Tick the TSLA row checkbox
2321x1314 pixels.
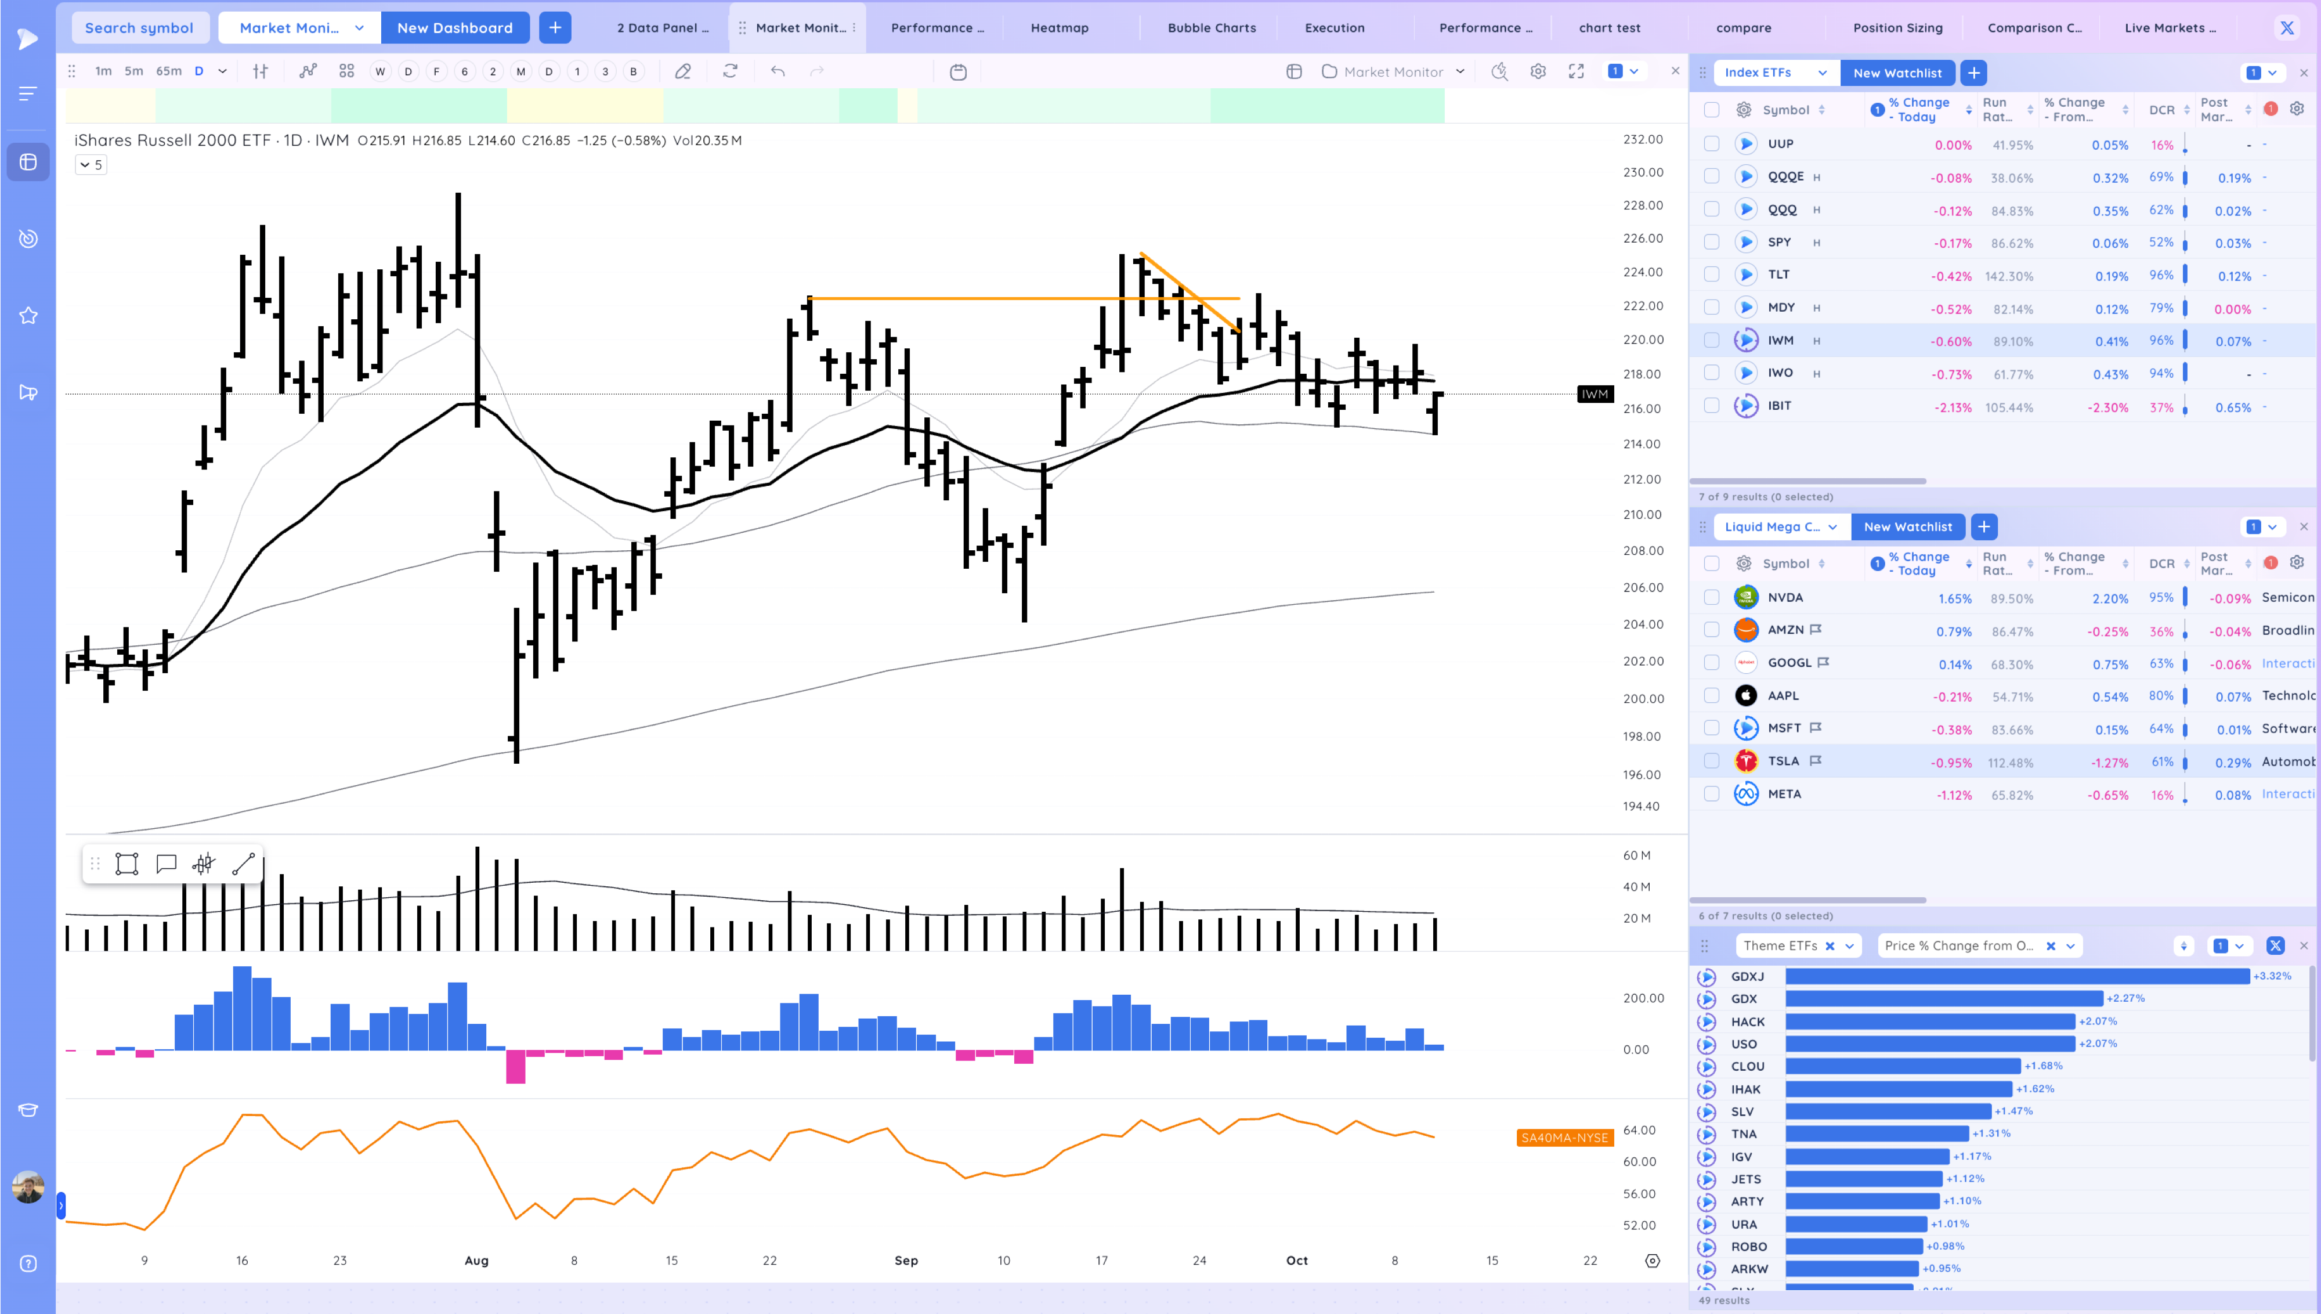[1711, 761]
